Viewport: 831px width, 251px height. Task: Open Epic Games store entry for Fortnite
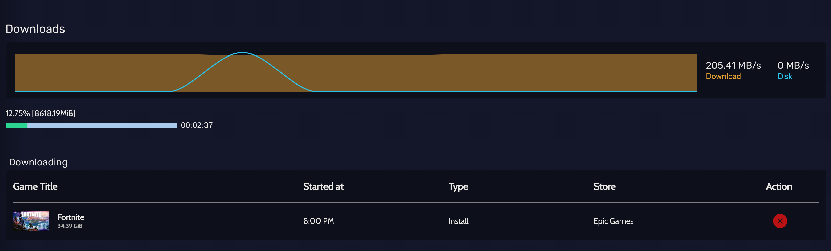(x=613, y=221)
